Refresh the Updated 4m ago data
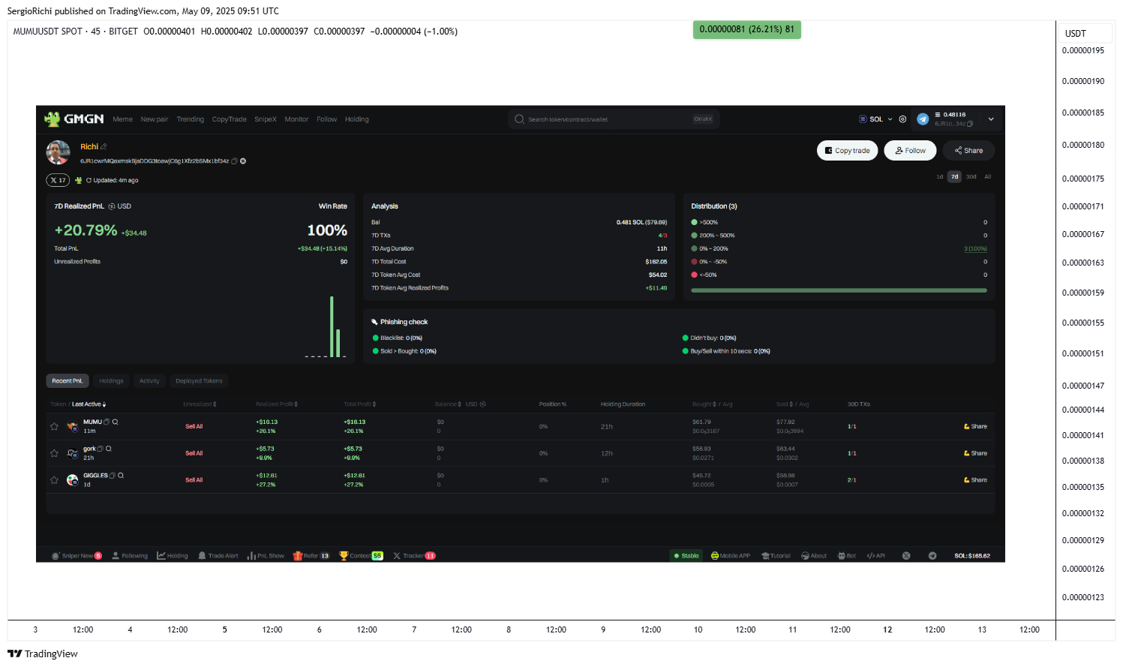Screen dimensions: 1123x667 tap(89, 180)
